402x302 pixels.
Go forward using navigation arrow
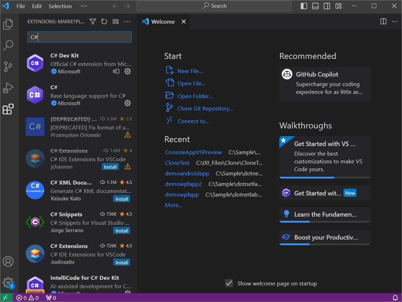(x=127, y=6)
